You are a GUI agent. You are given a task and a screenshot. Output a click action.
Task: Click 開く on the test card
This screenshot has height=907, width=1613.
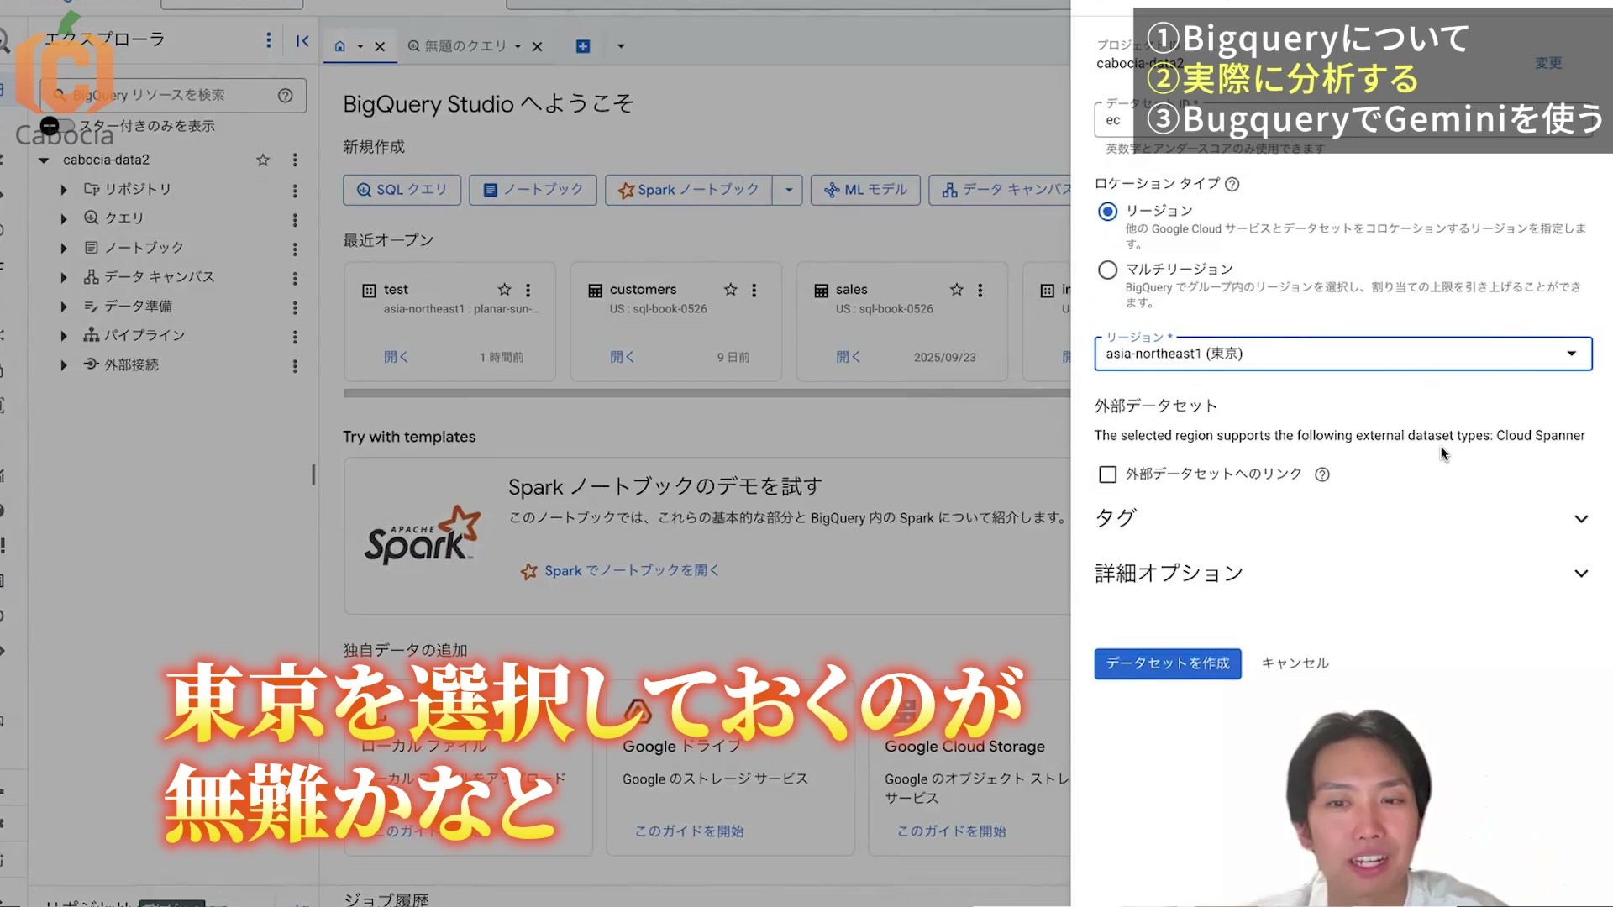tap(397, 357)
